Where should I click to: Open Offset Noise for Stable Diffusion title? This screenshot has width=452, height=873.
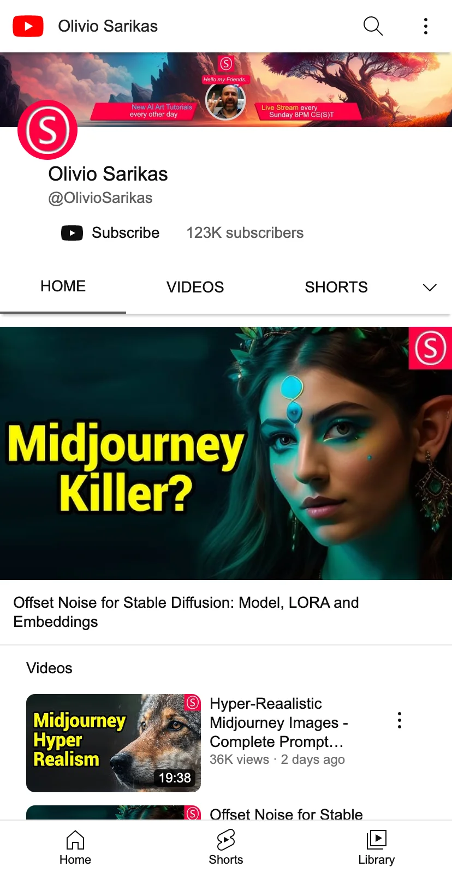186,612
